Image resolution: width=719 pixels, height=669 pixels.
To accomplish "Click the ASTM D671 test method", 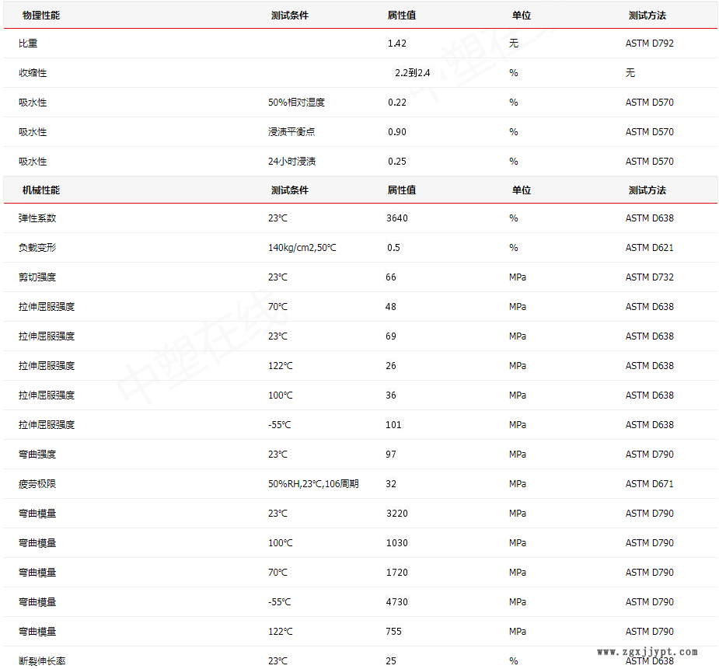I will click(x=650, y=484).
